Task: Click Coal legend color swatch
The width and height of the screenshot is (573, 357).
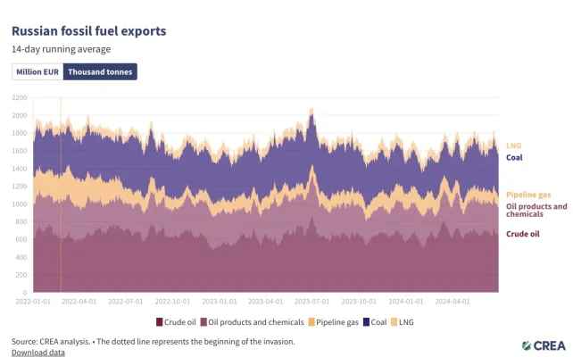Action: pyautogui.click(x=362, y=321)
